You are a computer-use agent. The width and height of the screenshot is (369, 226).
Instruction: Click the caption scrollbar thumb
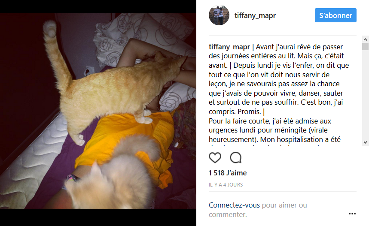(365, 46)
